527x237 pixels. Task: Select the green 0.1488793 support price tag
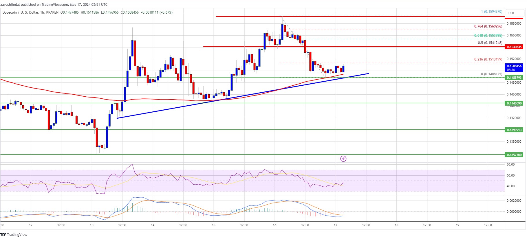tap(514, 78)
